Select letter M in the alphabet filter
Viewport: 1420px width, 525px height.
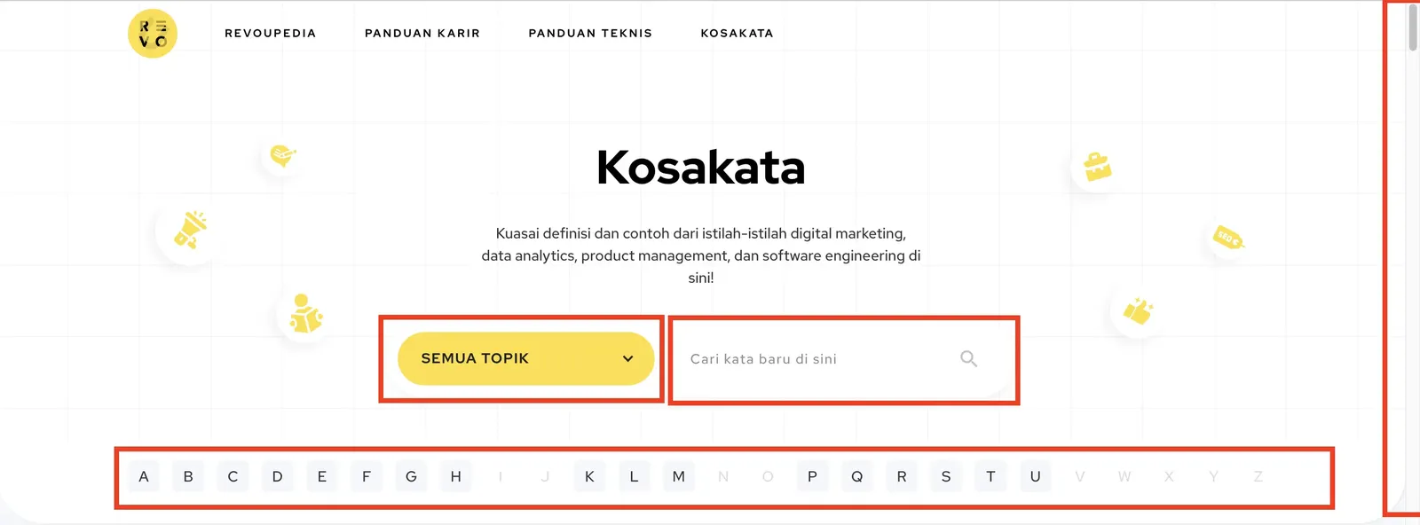678,476
